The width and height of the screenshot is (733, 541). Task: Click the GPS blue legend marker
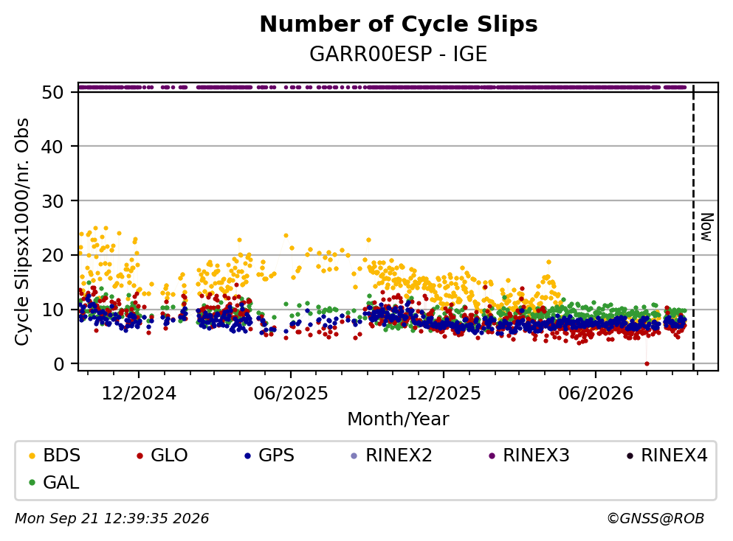pyautogui.click(x=247, y=456)
